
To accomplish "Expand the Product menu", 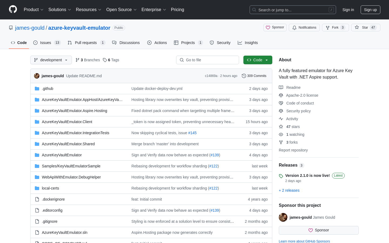I will (x=33, y=10).
